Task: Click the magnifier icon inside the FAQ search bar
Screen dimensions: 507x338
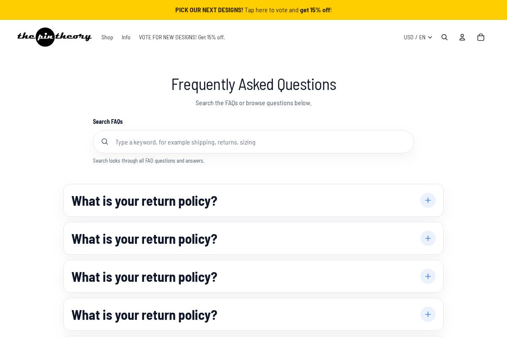Action: [x=105, y=142]
